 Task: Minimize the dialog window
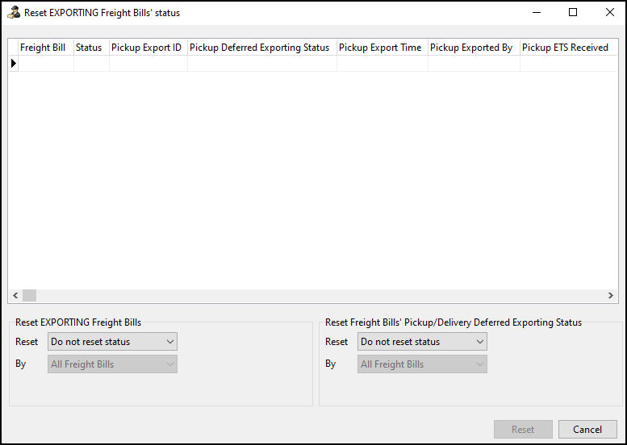[536, 12]
